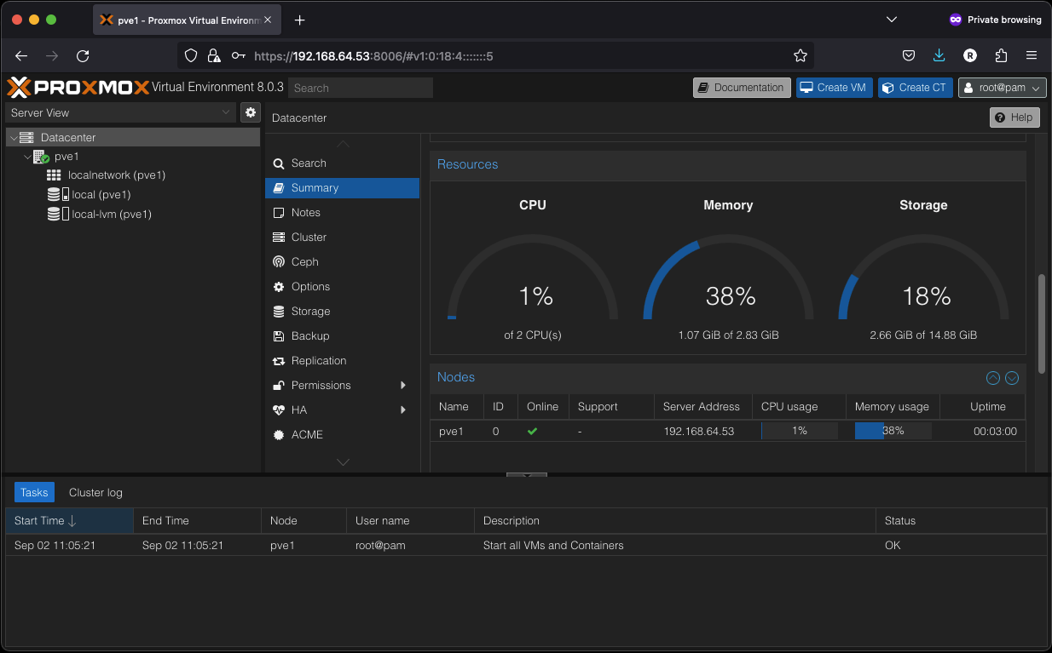Select localnetwork (pve1) in the tree
Screen dimensions: 1052x653
pos(117,175)
